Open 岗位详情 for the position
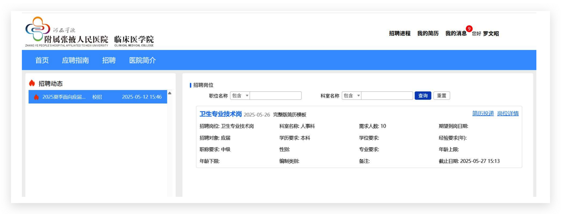Screen dimensions: 561x214 [508, 113]
